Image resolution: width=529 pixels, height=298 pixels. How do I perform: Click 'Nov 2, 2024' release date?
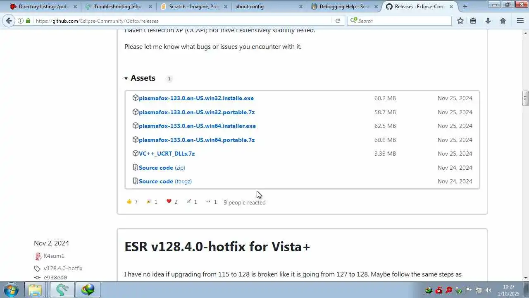51,243
